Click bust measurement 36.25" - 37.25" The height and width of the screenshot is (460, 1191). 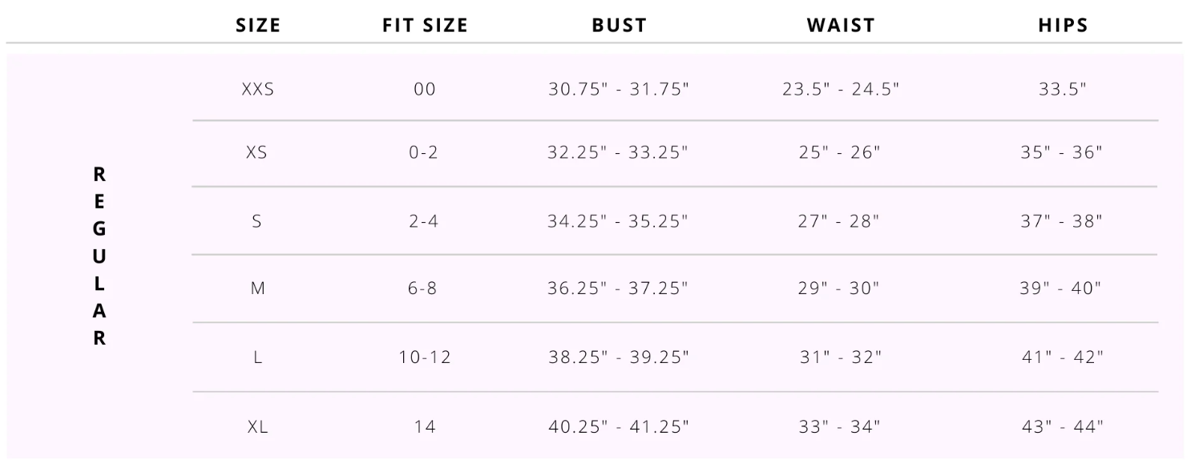(x=618, y=289)
